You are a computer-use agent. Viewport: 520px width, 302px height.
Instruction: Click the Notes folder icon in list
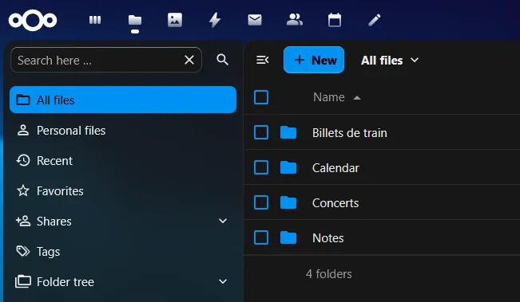pos(288,237)
